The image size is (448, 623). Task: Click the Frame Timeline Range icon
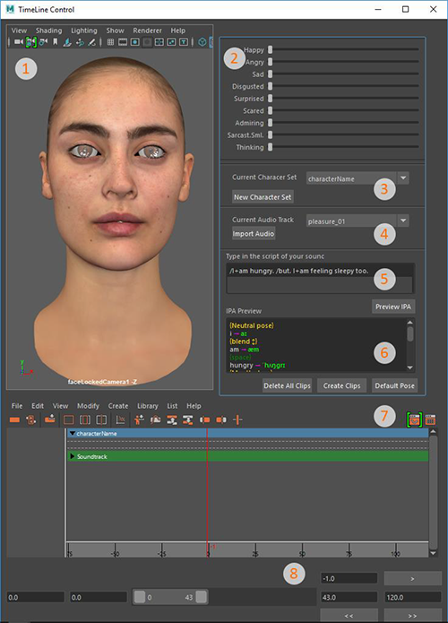(x=85, y=420)
